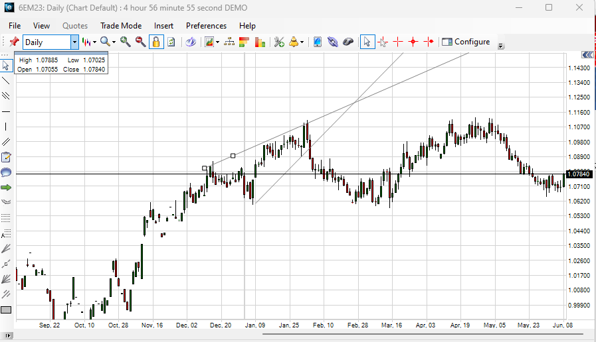Select the notepad text note tool
This screenshot has height=342, width=596.
6,157
